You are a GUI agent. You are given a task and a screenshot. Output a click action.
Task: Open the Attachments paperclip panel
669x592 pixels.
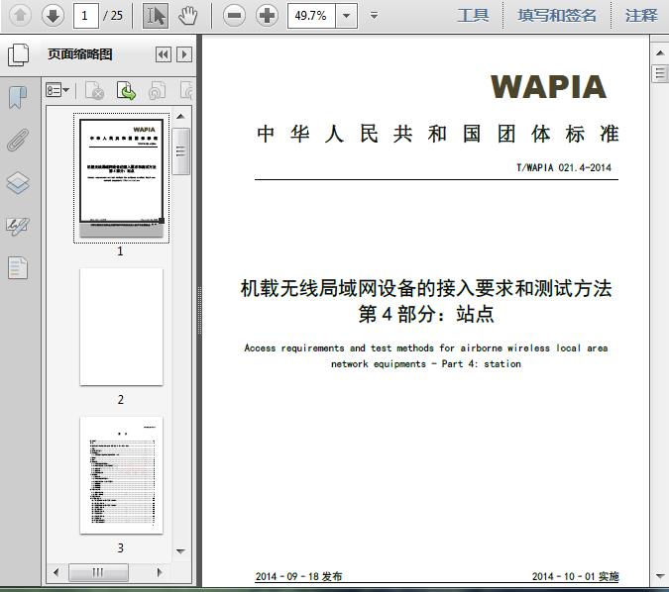click(x=18, y=140)
